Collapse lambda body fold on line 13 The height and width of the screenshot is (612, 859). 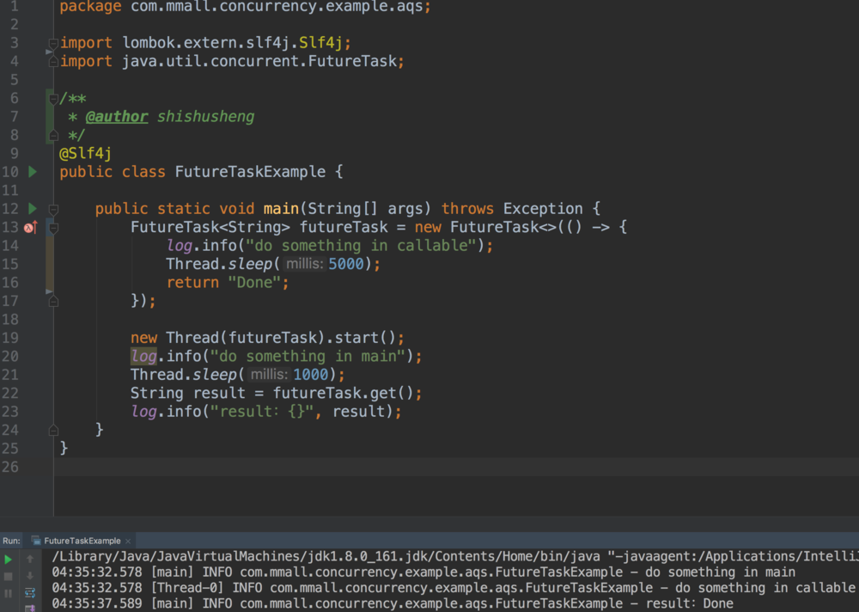click(x=53, y=228)
